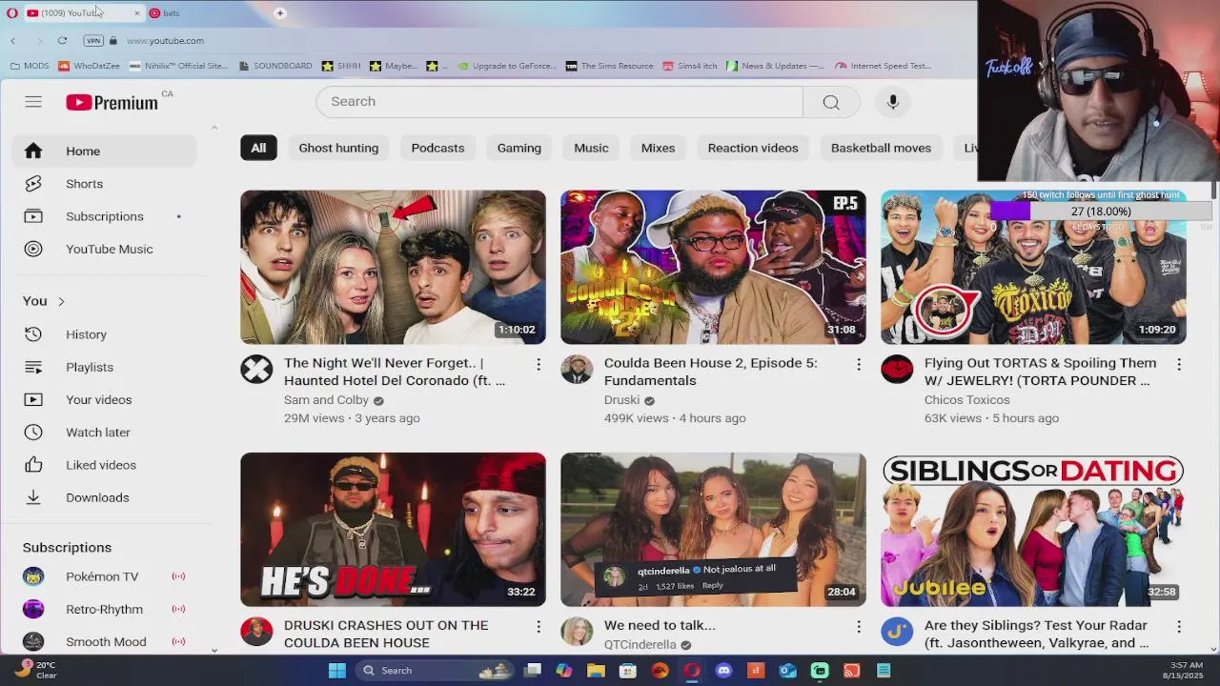
Task: Close the YouTube browser tab
Action: point(137,13)
